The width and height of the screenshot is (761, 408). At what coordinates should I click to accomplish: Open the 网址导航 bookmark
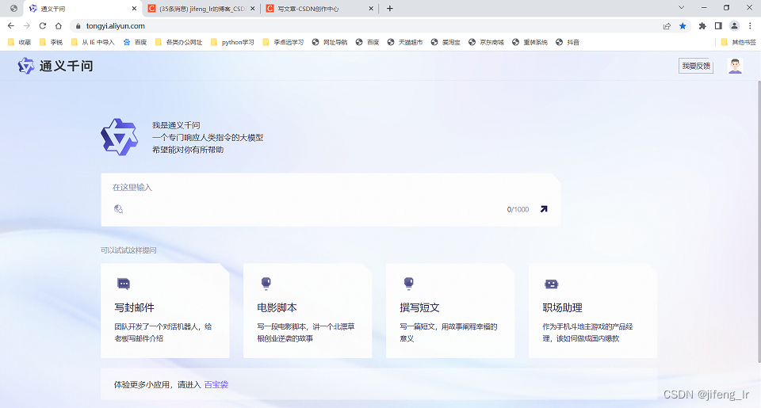pyautogui.click(x=330, y=42)
